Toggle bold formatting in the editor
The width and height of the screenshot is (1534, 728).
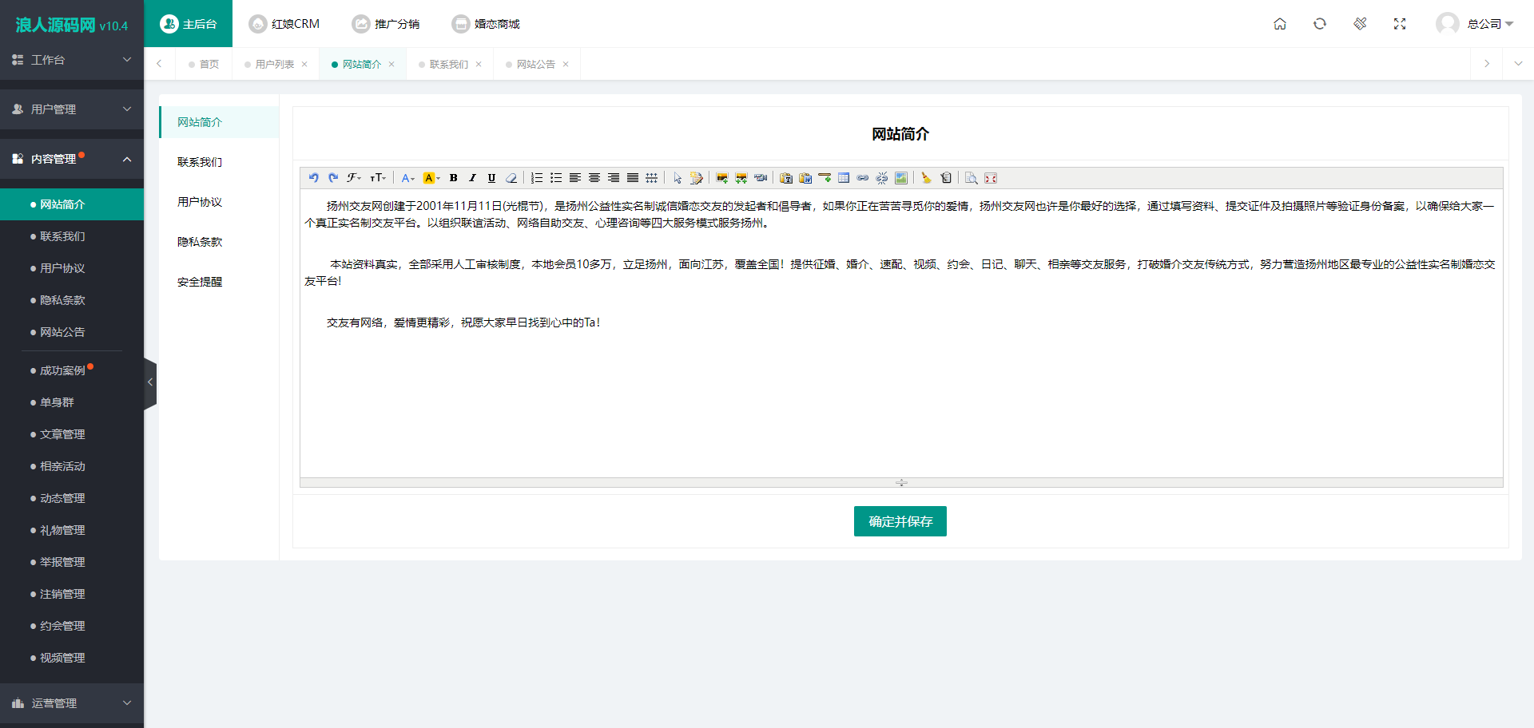coord(453,178)
